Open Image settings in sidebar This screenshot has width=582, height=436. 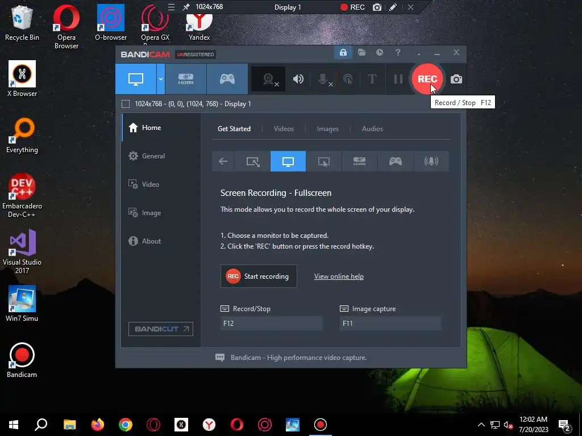tap(161, 213)
